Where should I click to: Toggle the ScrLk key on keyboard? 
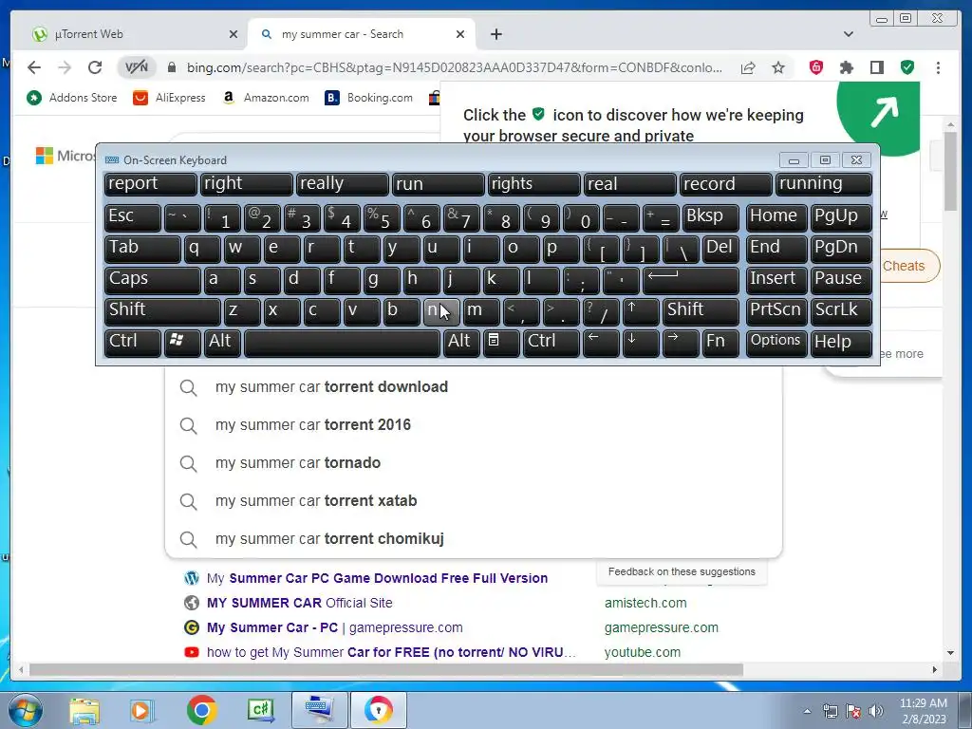(x=841, y=310)
